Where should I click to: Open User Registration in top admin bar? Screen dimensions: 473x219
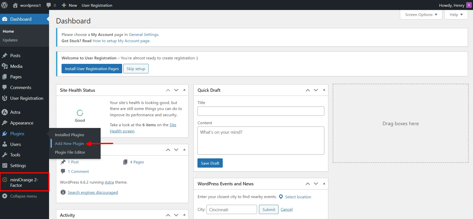point(97,5)
